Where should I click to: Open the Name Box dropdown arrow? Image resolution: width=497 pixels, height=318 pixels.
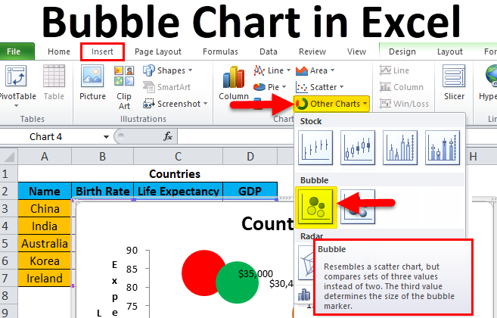pyautogui.click(x=106, y=137)
